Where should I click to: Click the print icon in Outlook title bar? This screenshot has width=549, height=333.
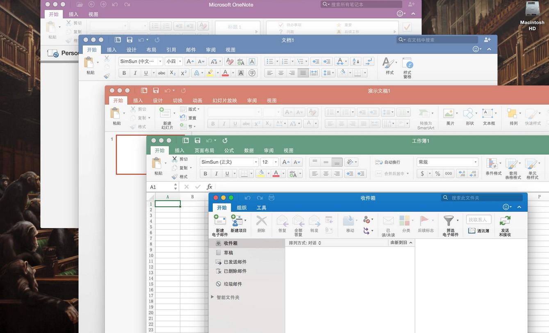click(x=271, y=198)
